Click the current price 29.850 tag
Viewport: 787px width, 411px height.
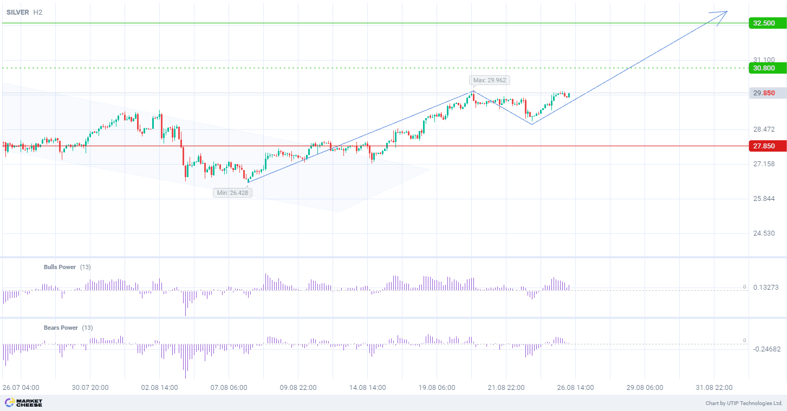(764, 93)
